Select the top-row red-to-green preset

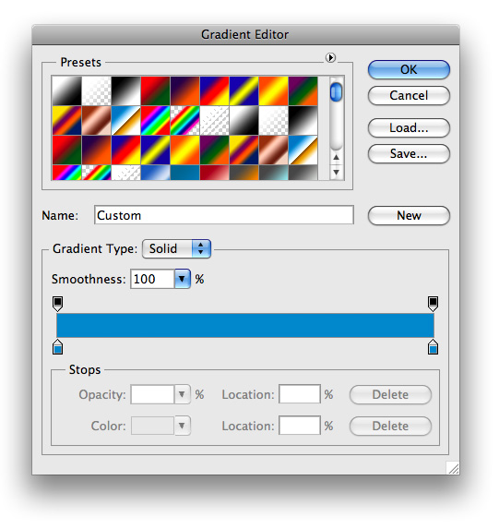[x=156, y=90]
